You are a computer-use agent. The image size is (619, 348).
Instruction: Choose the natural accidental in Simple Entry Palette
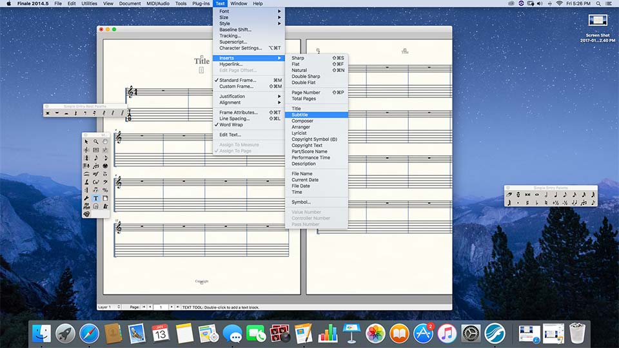[x=546, y=203]
